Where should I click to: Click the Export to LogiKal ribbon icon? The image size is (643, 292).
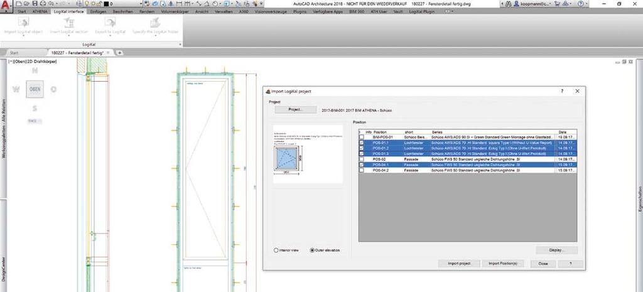coord(110,22)
